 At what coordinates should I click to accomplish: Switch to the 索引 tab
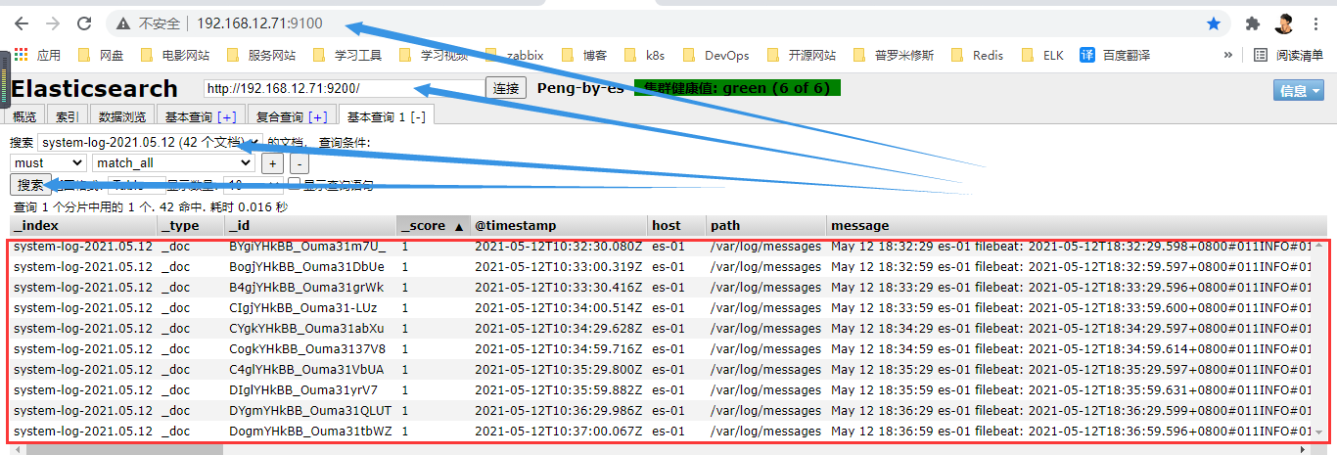(x=67, y=116)
